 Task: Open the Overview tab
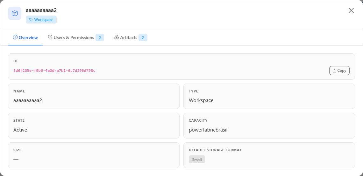(x=25, y=37)
